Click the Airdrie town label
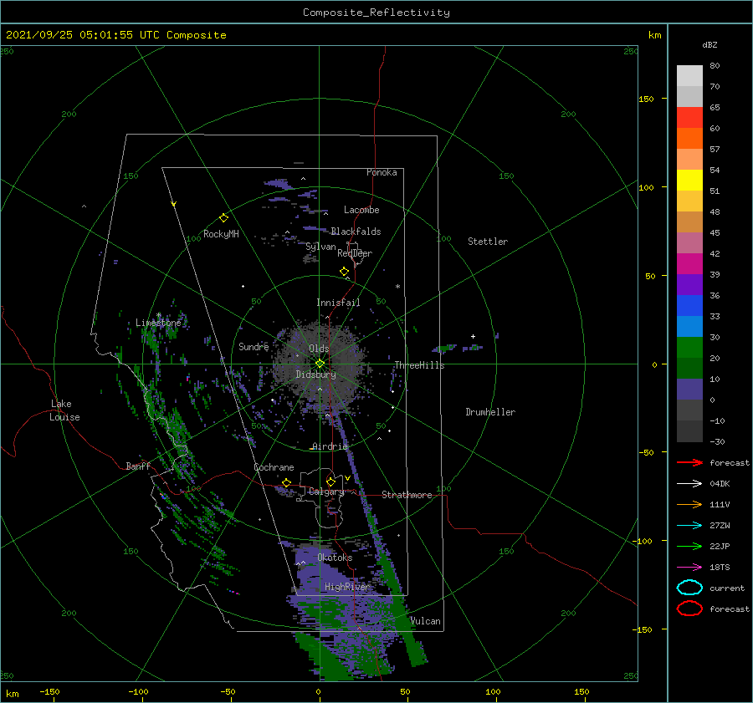 [330, 446]
